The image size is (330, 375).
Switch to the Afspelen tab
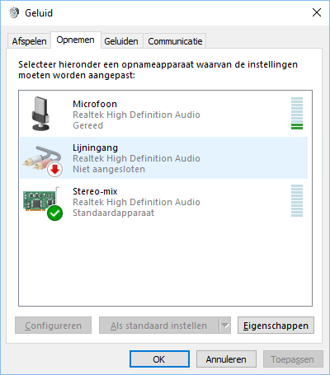[x=29, y=41]
